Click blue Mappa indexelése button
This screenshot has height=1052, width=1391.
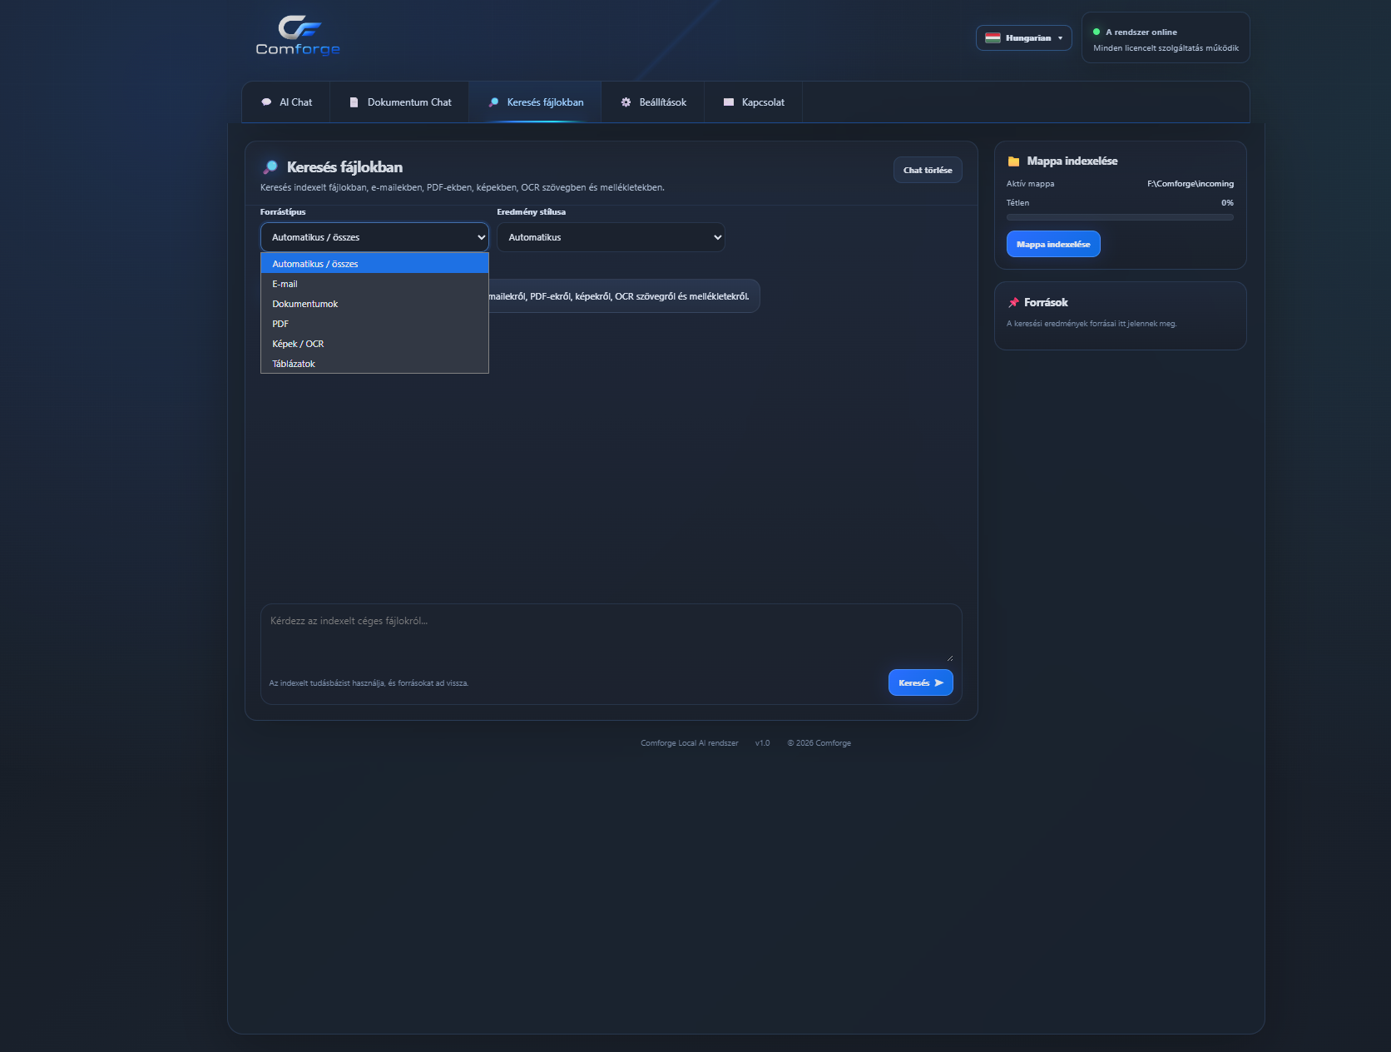coord(1053,244)
